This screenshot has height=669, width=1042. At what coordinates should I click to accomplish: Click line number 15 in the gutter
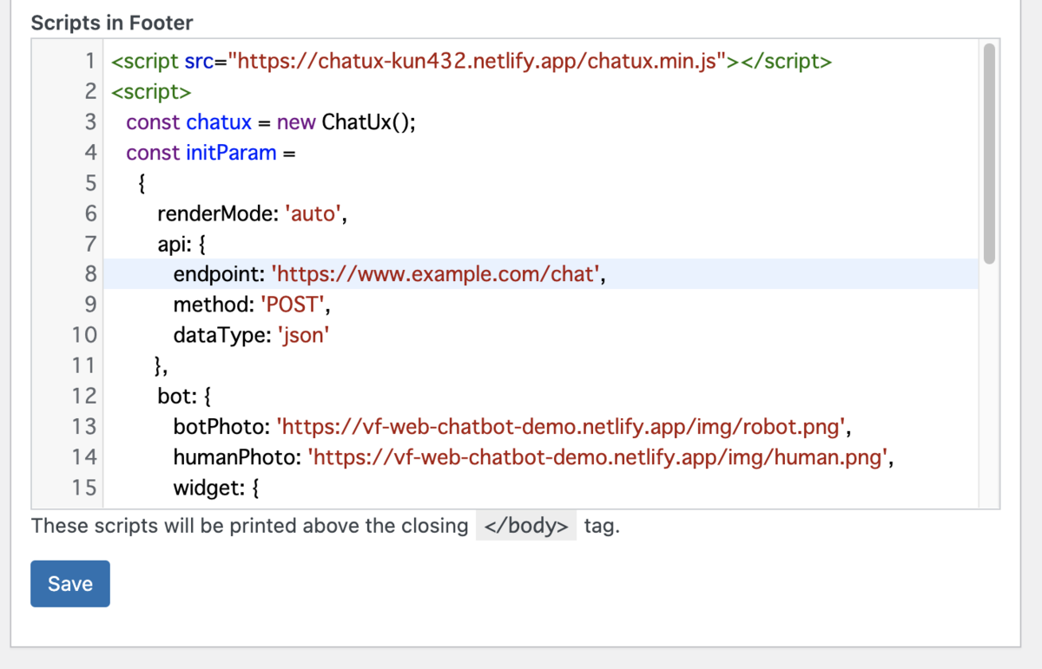point(84,487)
